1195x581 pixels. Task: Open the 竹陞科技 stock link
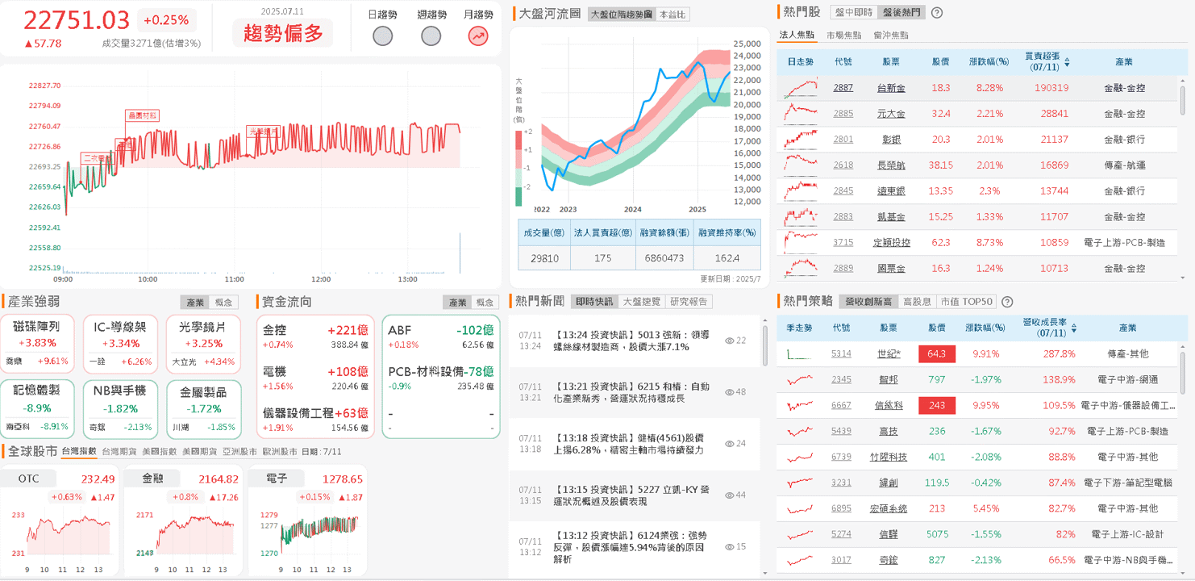coord(889,457)
